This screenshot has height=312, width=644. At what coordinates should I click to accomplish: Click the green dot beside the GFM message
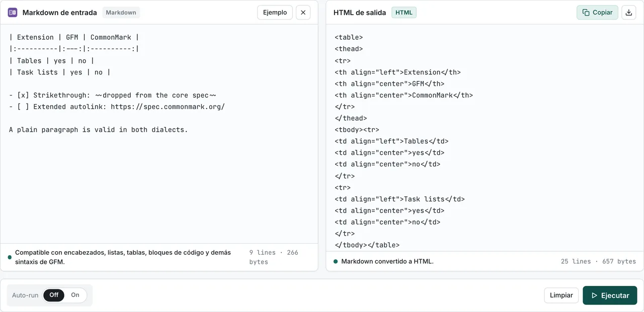10,257
